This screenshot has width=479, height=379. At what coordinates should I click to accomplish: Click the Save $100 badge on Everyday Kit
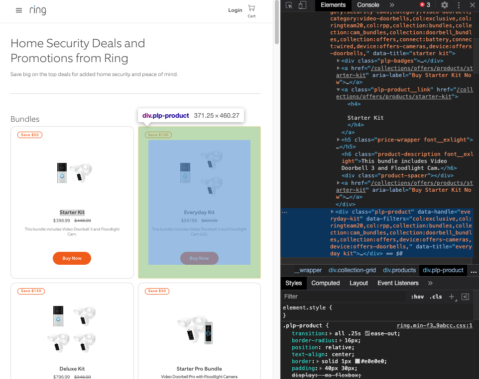tap(158, 135)
